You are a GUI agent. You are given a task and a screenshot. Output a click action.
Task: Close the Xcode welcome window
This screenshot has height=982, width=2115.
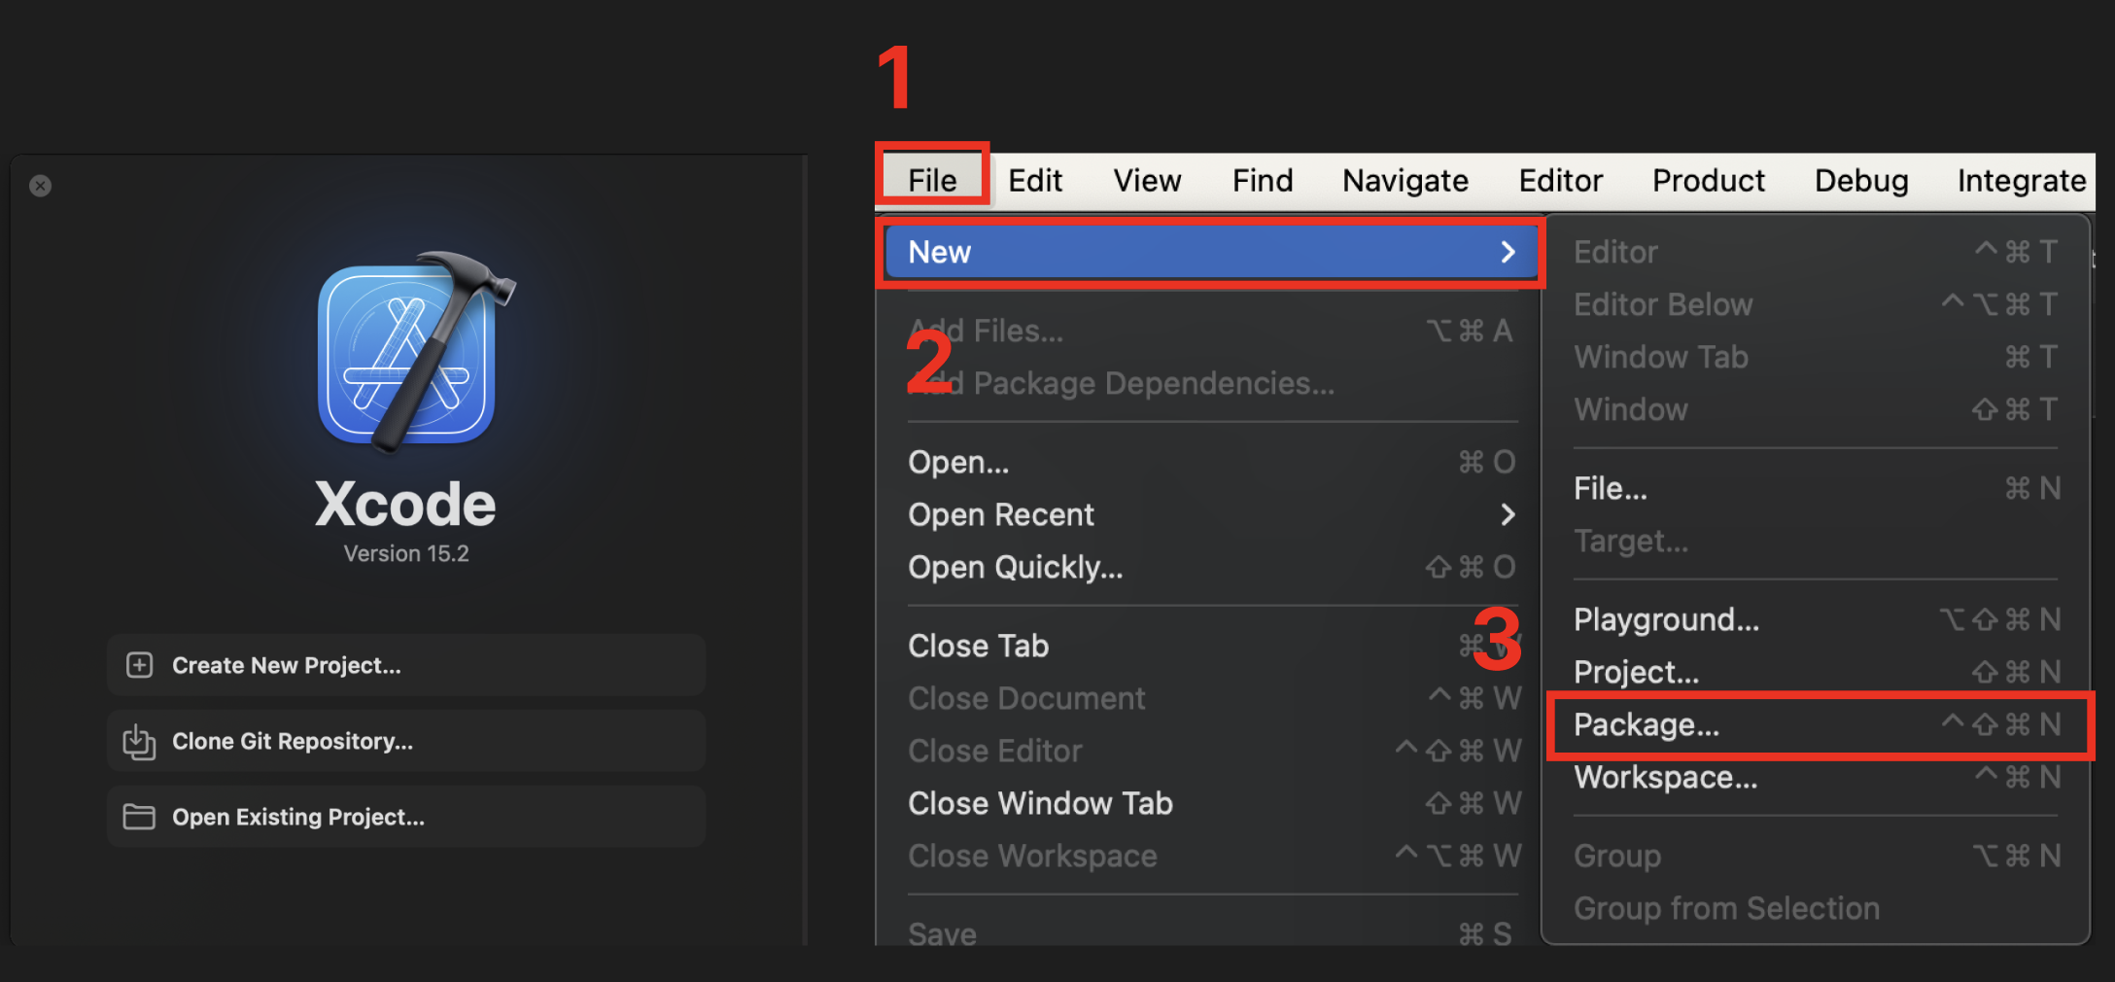point(40,186)
